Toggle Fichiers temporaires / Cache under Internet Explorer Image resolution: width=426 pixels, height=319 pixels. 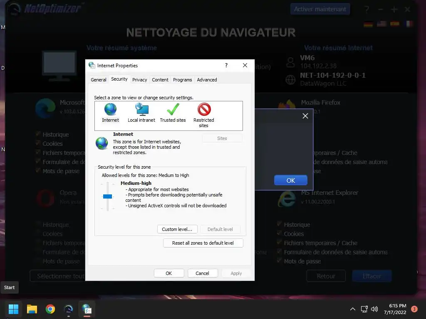pos(279,243)
